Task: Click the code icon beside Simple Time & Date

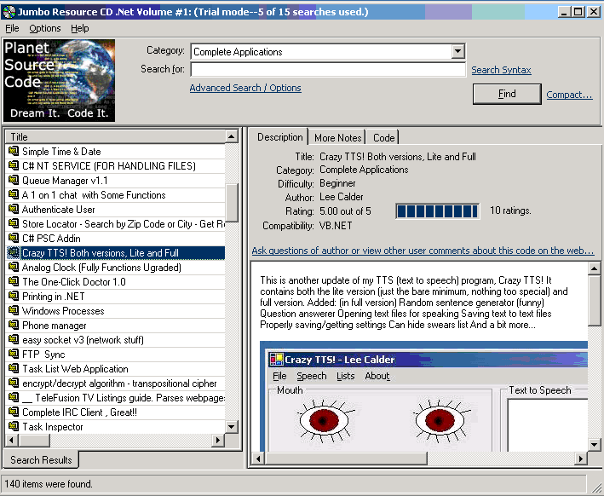Action: 14,151
